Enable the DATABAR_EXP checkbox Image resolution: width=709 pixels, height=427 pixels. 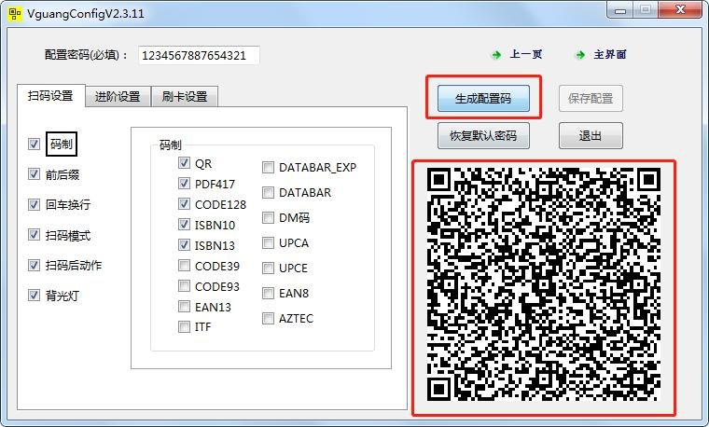(x=268, y=168)
